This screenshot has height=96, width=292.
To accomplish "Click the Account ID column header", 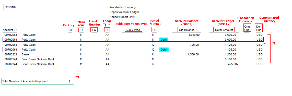I will tap(10, 30).
